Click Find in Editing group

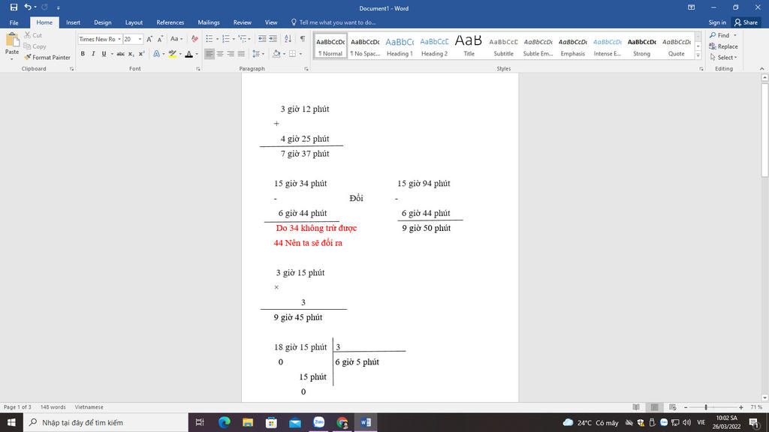tap(722, 35)
